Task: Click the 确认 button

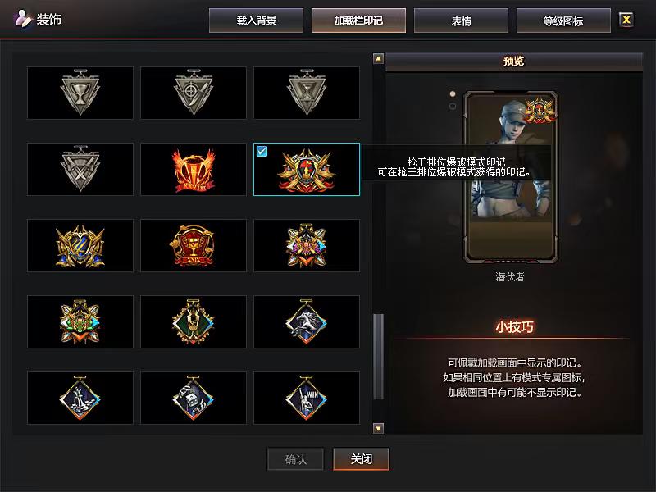Action: click(296, 459)
